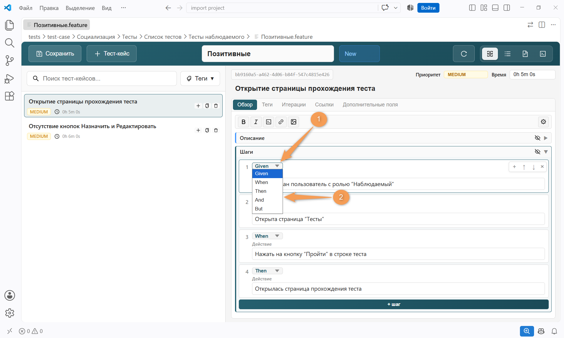Expand the Описание section triangle
Image resolution: width=564 pixels, height=338 pixels.
[546, 138]
